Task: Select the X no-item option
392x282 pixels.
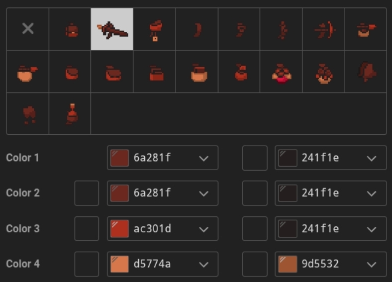Action: click(28, 29)
